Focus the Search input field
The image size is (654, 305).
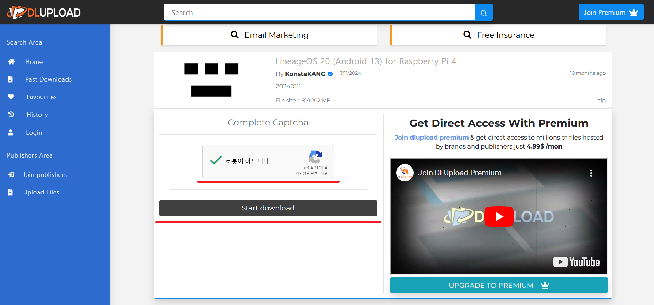pyautogui.click(x=319, y=12)
